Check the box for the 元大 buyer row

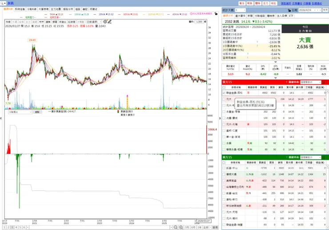(224, 99)
